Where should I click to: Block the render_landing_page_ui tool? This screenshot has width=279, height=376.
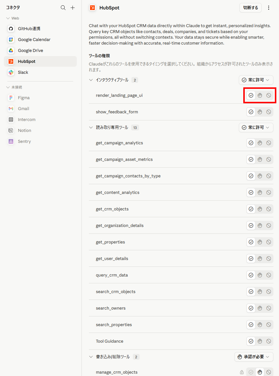269,95
